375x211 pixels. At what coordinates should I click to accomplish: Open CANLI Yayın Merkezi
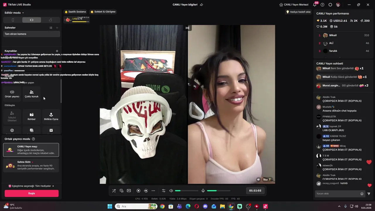pyautogui.click(x=294, y=5)
